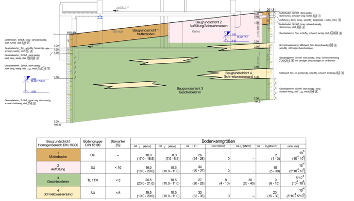Select 'SU' cell in the Auffüllung row
Screen dimensions: 354x201
coord(93,167)
